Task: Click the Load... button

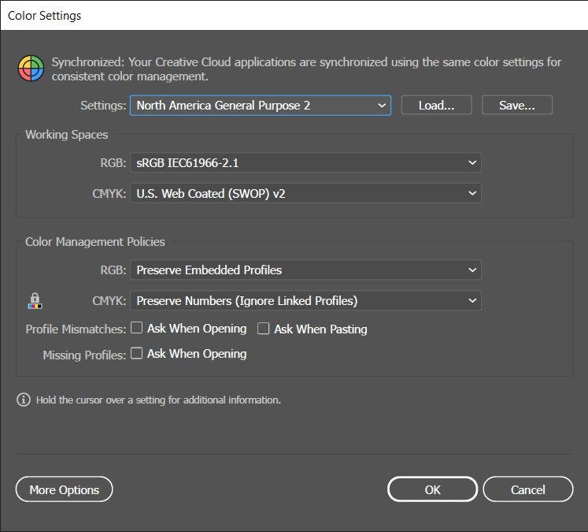Action: click(x=436, y=105)
